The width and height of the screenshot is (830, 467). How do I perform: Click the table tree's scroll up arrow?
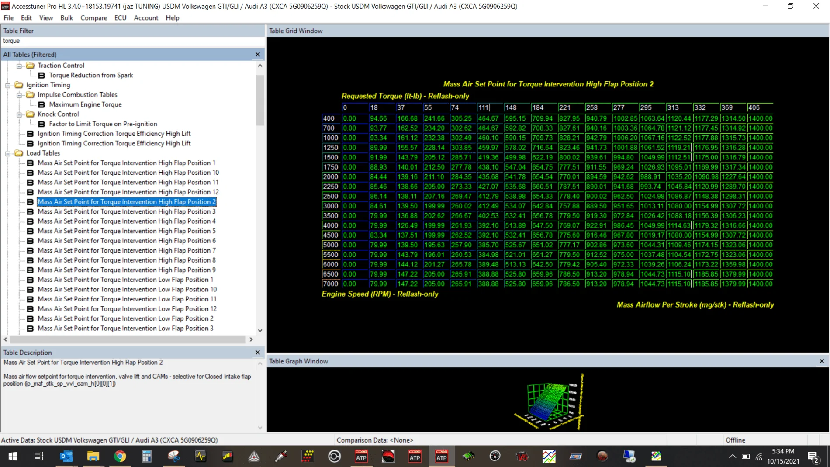(x=260, y=66)
